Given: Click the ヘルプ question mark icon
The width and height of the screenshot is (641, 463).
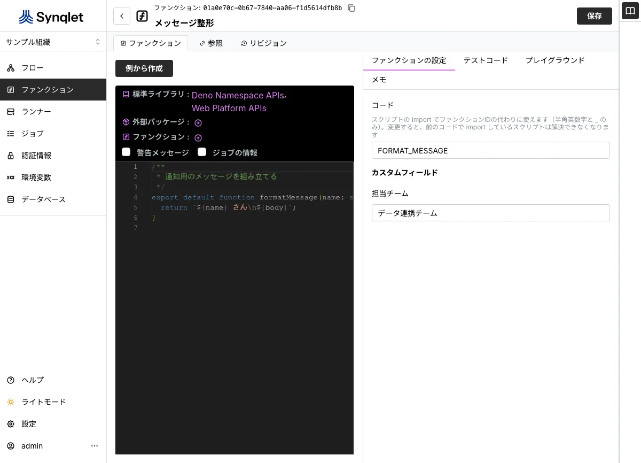Looking at the screenshot, I should click(x=11, y=380).
